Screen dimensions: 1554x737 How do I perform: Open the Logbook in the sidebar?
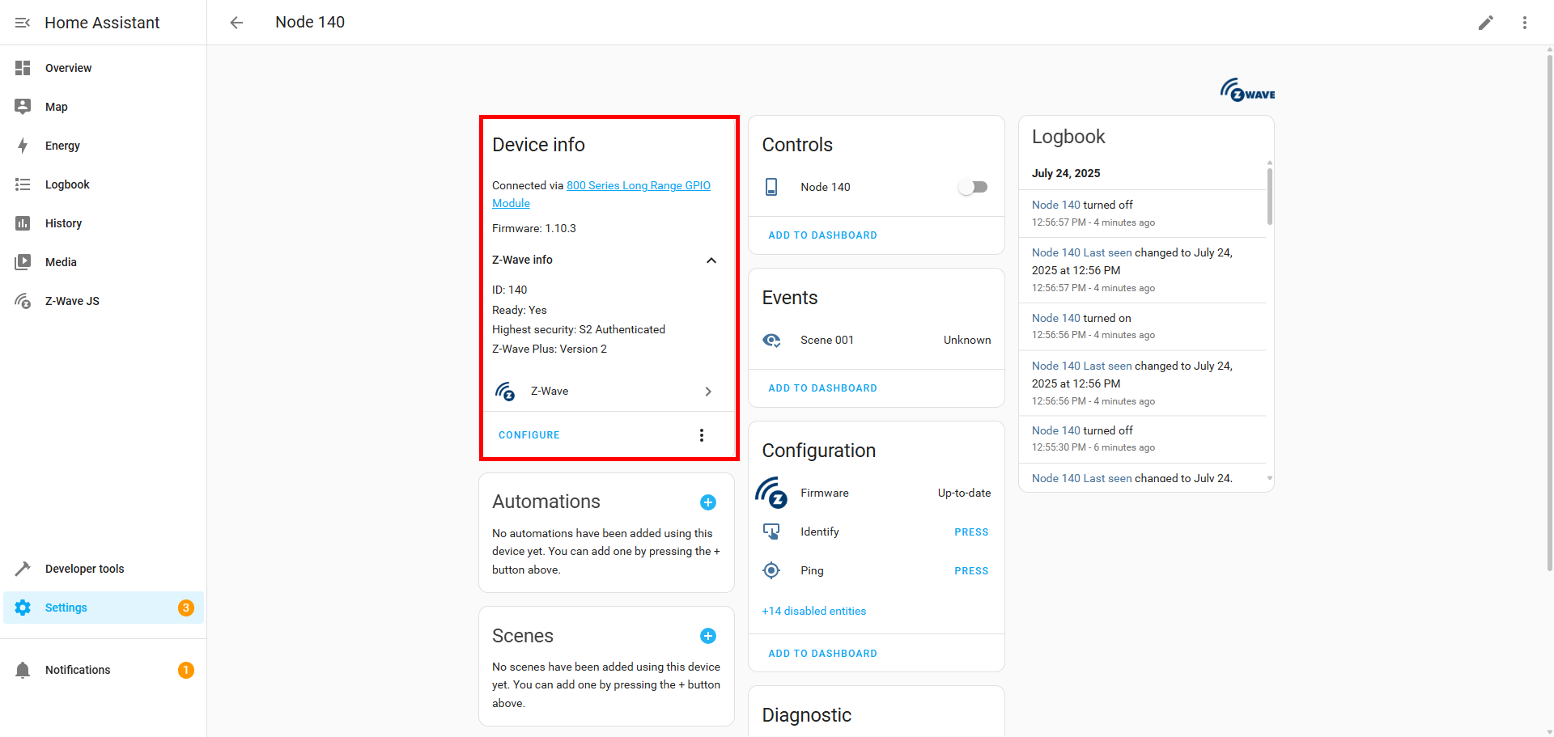(x=104, y=184)
